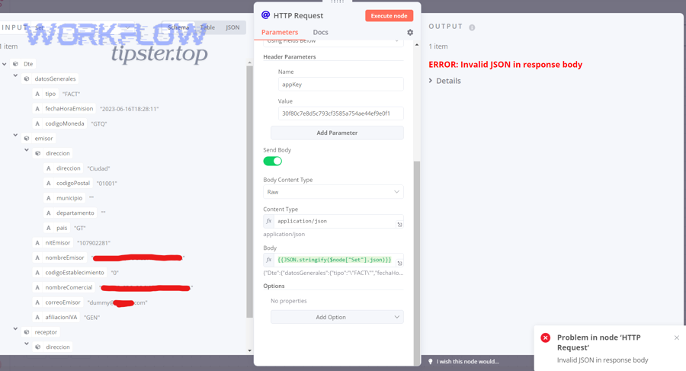Click the "GTQ" currency value
This screenshot has height=371, width=686.
click(99, 124)
